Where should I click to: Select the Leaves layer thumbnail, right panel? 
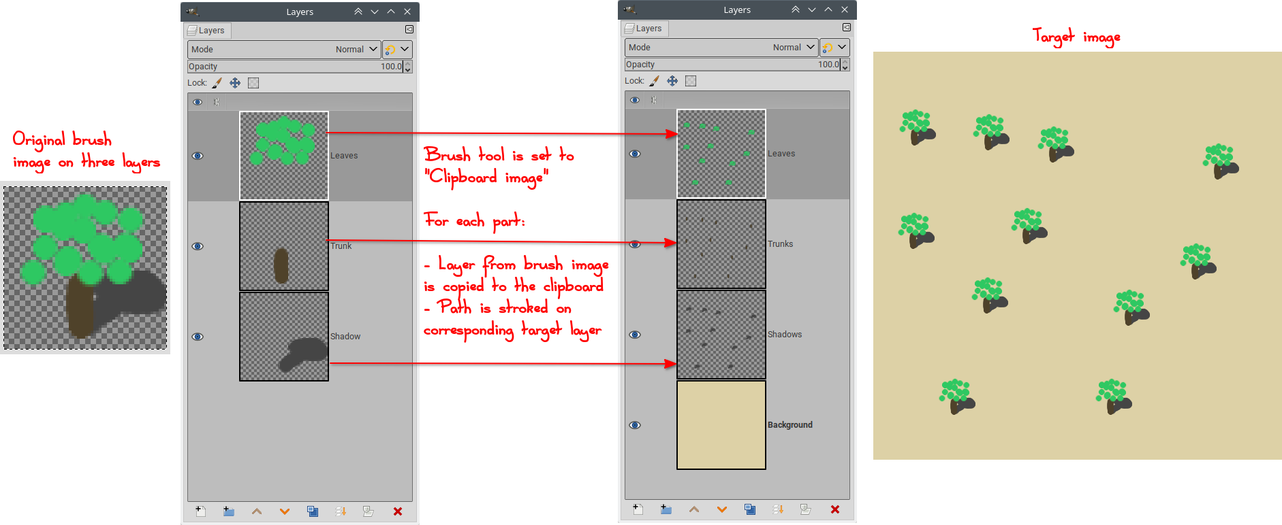721,154
